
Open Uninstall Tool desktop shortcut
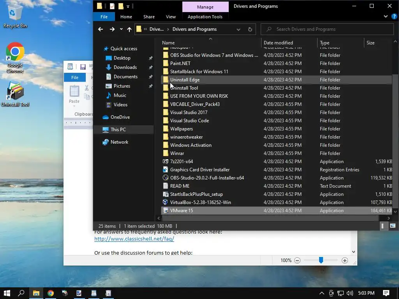click(x=15, y=94)
